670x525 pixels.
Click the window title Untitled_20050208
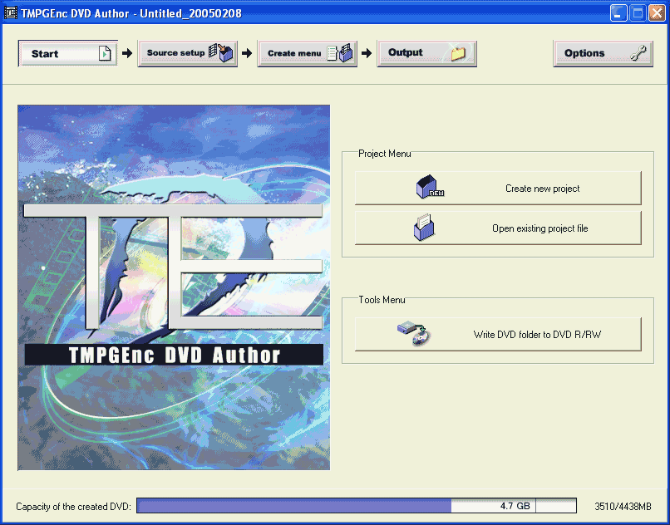(190, 13)
